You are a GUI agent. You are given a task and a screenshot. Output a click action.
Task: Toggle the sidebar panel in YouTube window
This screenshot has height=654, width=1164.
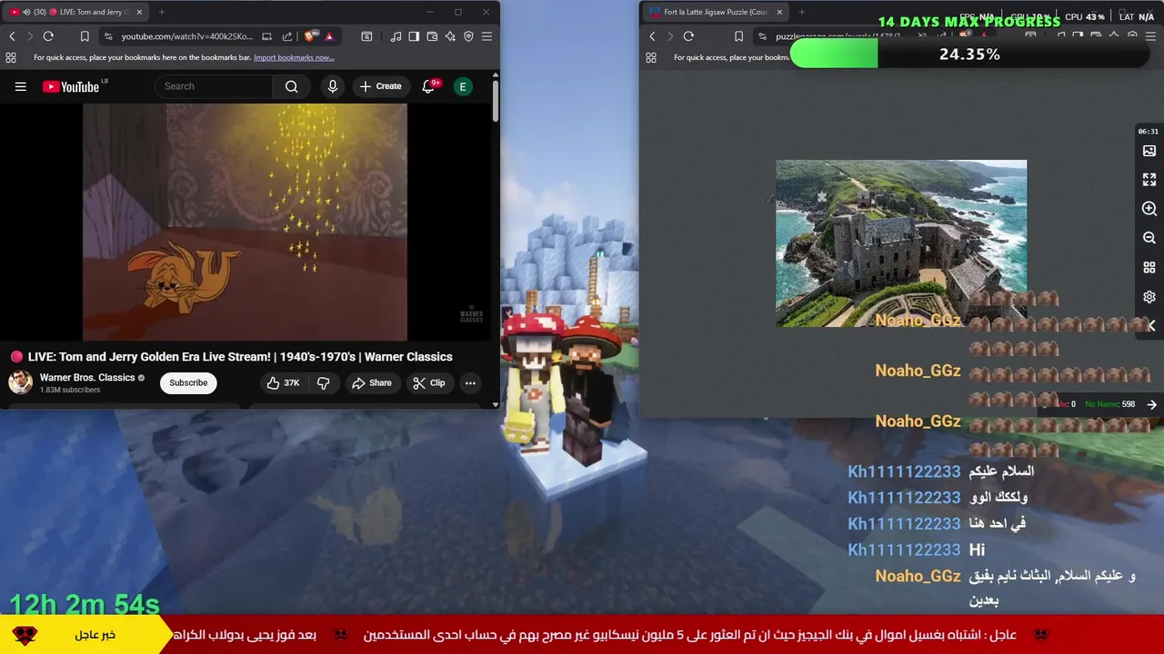[414, 36]
